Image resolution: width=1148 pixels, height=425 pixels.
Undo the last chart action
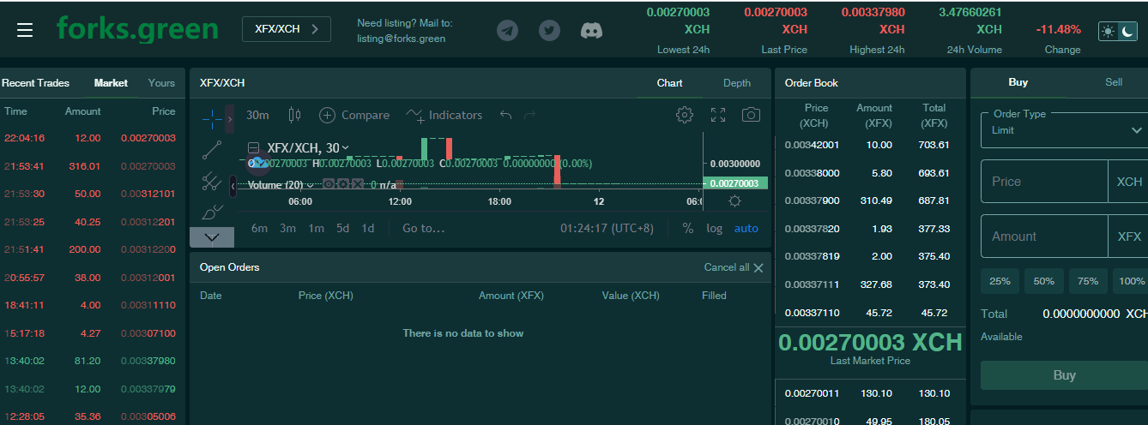pyautogui.click(x=505, y=115)
